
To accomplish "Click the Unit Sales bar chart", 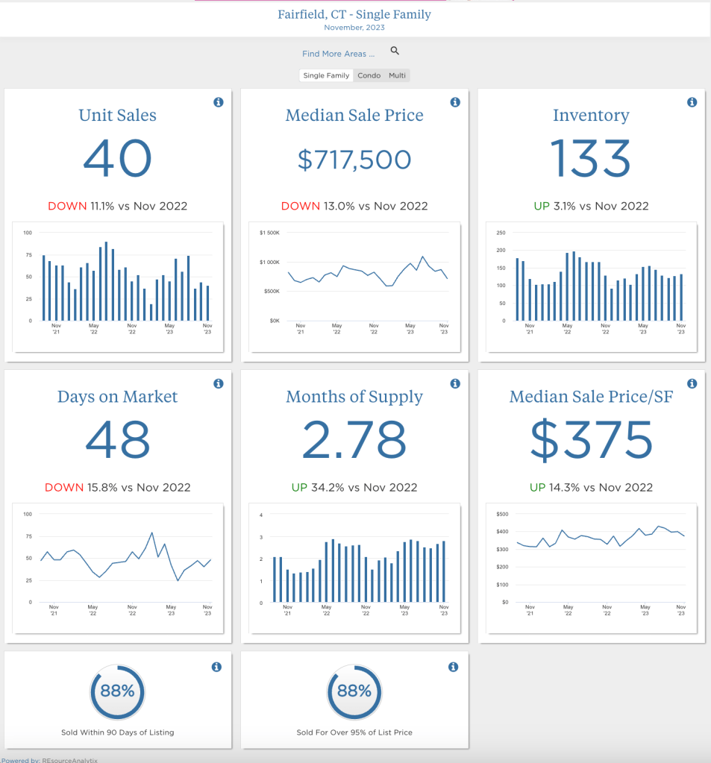I will [118, 286].
